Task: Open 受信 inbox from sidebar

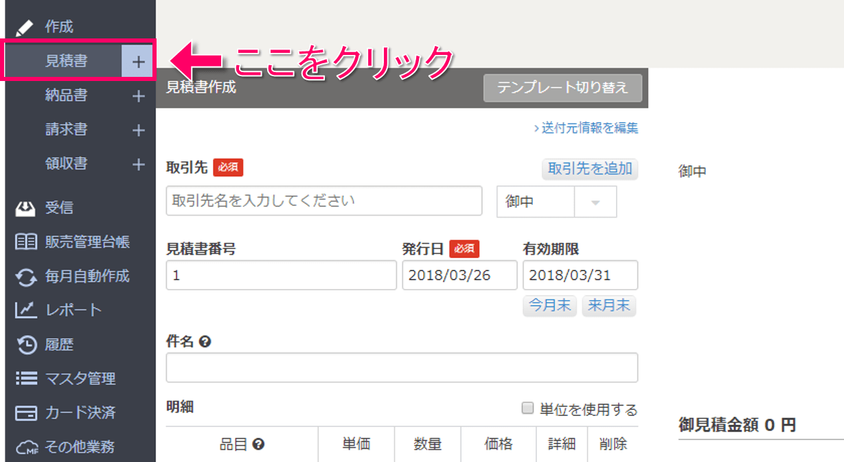Action: click(58, 208)
